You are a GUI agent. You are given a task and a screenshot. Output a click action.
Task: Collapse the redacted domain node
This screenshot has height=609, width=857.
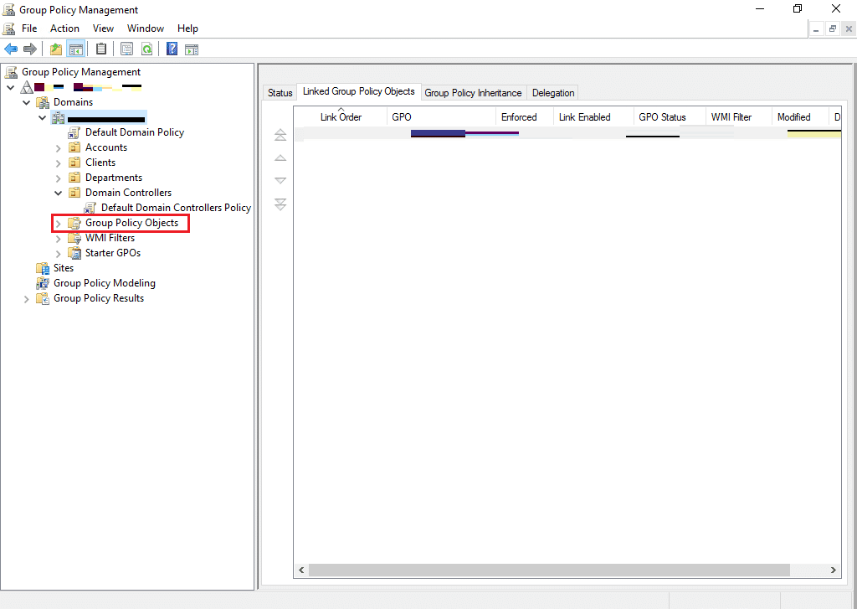click(42, 117)
